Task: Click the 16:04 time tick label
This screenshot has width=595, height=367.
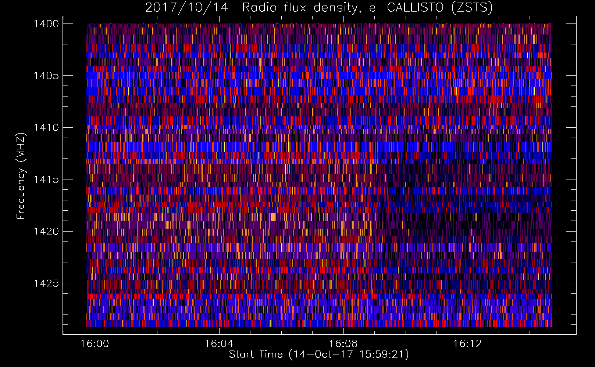Action: [219, 344]
